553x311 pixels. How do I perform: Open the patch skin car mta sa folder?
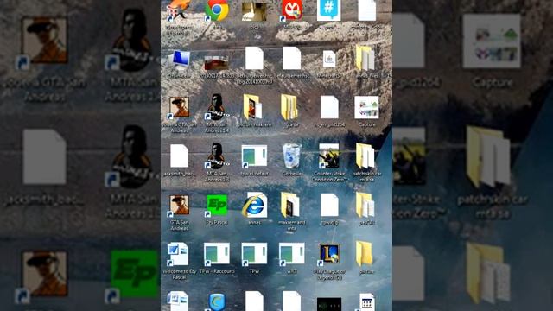(x=365, y=156)
